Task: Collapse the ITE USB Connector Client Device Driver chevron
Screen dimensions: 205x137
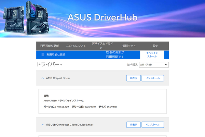Action: [x=43, y=125]
